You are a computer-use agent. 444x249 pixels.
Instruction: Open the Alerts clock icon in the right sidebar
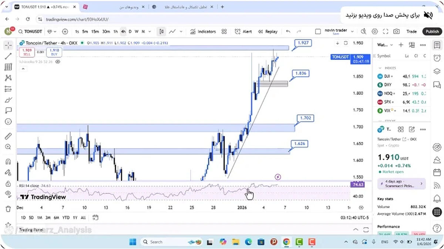(437, 58)
